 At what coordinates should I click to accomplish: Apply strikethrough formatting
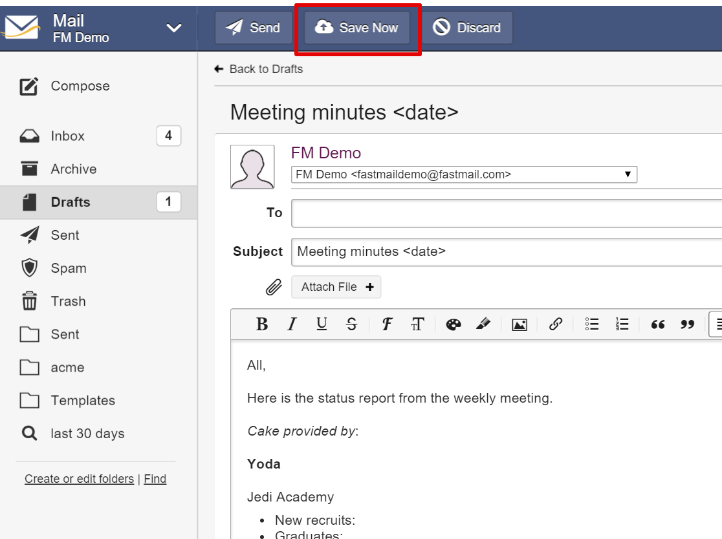(351, 324)
